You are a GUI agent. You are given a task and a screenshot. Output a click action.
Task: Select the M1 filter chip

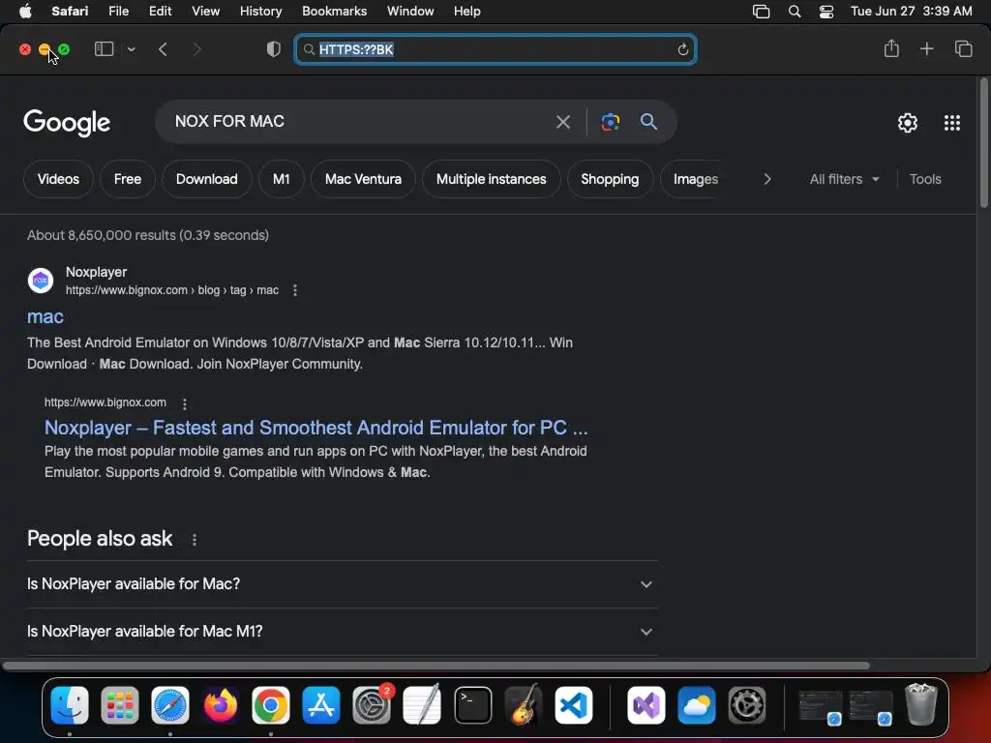pyautogui.click(x=282, y=179)
